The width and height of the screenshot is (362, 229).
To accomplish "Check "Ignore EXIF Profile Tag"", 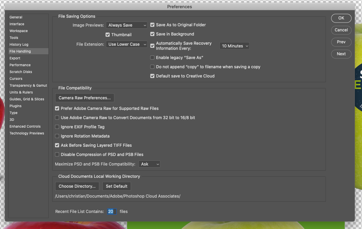I will point(57,127).
